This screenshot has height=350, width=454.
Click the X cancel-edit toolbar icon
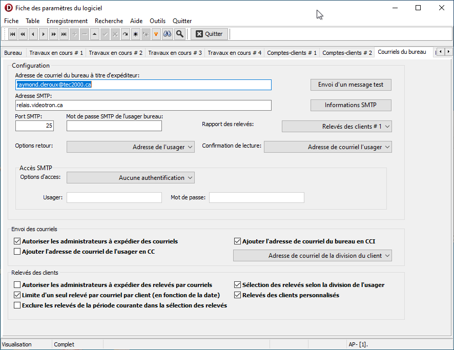(115, 34)
